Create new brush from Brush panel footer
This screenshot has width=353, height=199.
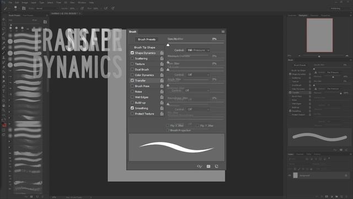(216, 166)
